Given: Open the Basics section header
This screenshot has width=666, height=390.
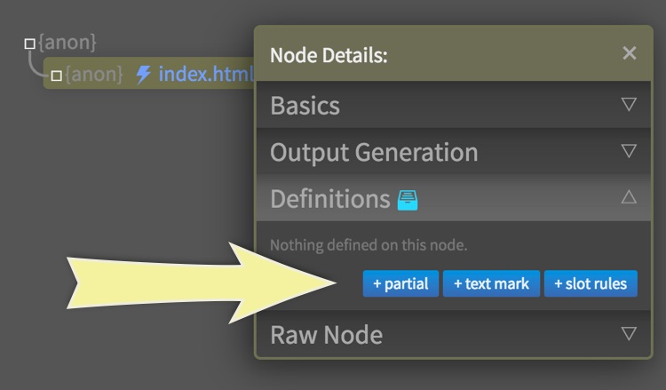Looking at the screenshot, I should (305, 106).
